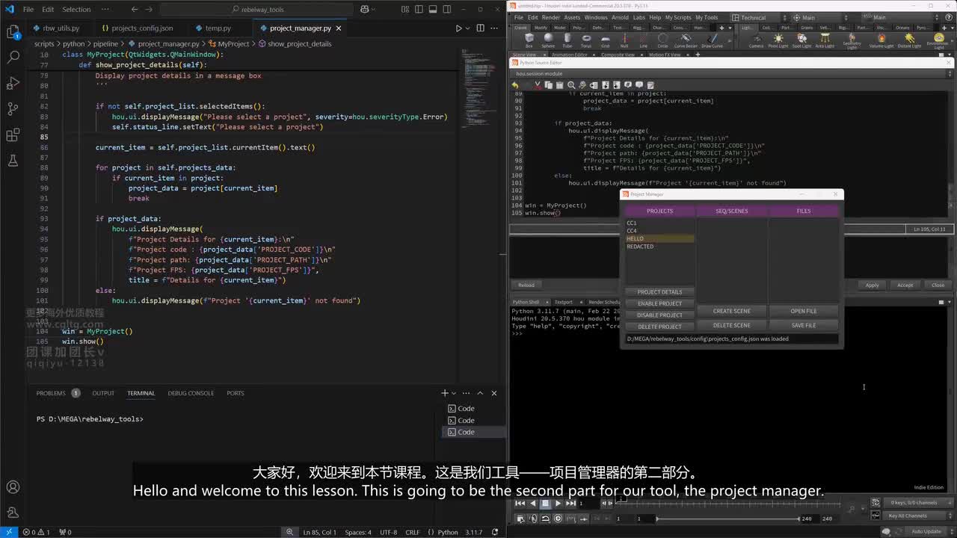The image size is (957, 538).
Task: Click the CREATE SCENE button
Action: [731, 311]
